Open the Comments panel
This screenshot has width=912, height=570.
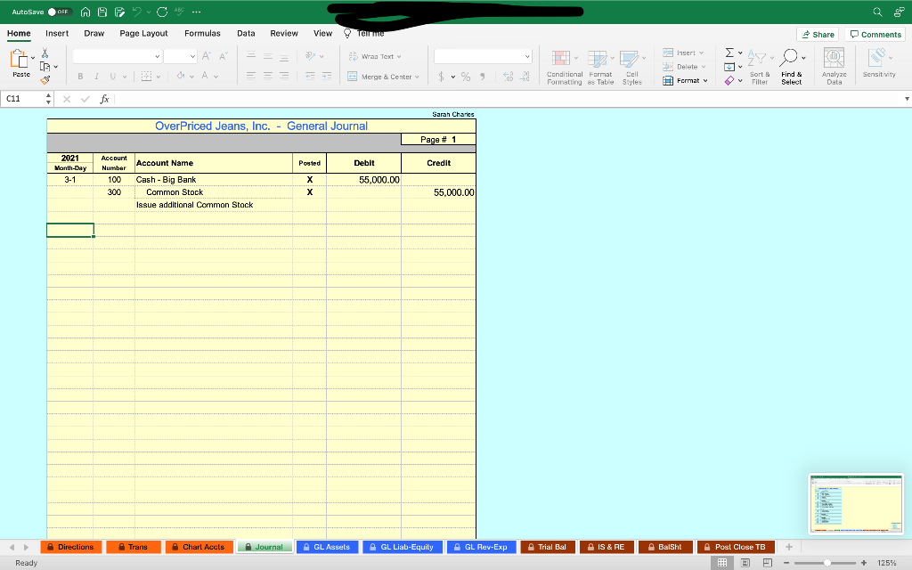(875, 33)
